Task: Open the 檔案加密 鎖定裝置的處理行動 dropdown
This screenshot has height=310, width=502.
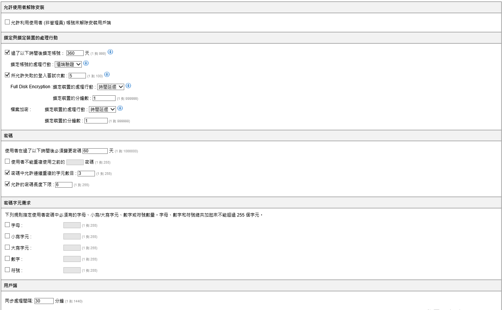Action: pos(102,109)
